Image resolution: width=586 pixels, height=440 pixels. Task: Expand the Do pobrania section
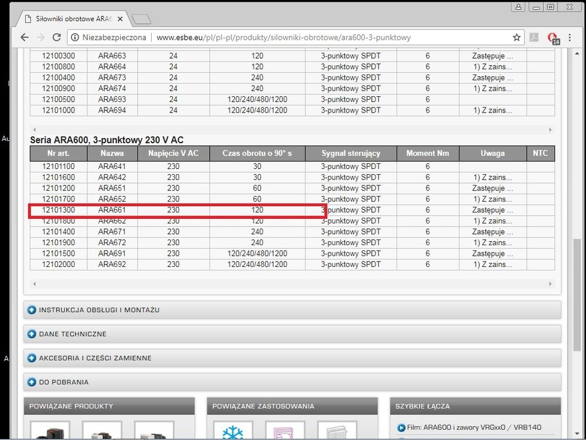pyautogui.click(x=64, y=382)
